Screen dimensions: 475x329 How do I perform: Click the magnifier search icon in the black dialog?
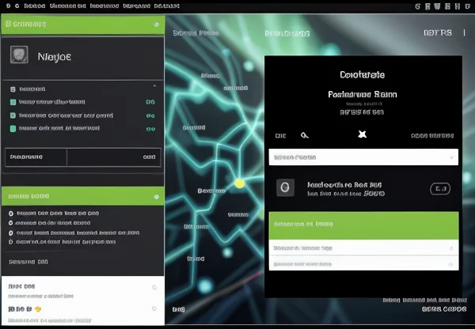tap(305, 135)
